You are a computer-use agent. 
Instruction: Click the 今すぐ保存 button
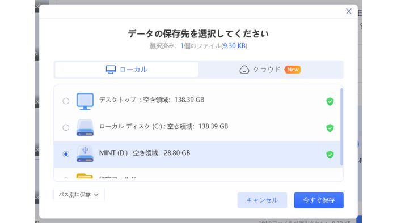tap(319, 200)
